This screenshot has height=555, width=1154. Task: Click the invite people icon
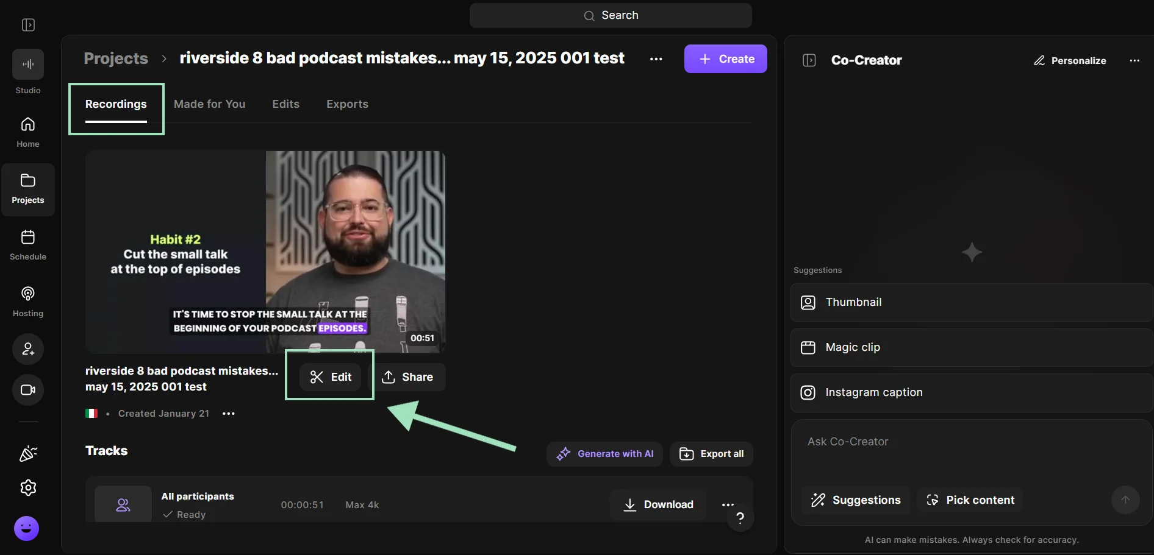(28, 349)
